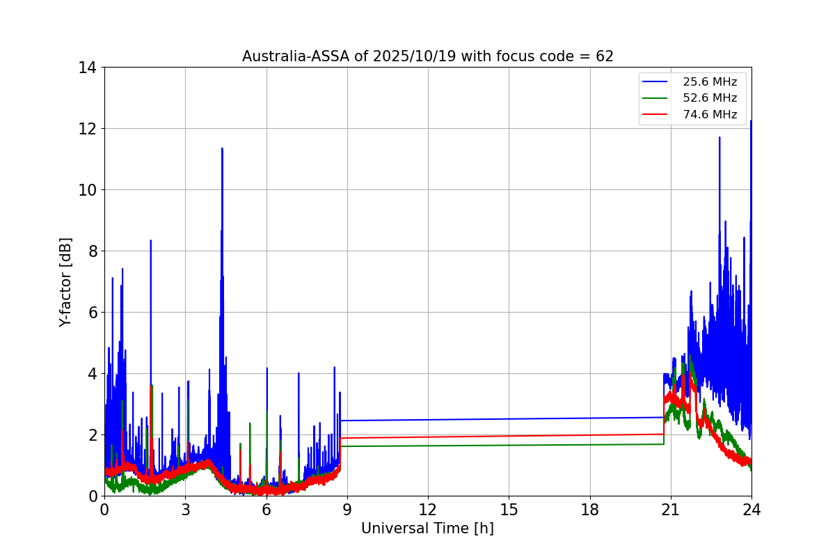Click the x-axis tick label 18
This screenshot has width=835, height=557.
(590, 510)
